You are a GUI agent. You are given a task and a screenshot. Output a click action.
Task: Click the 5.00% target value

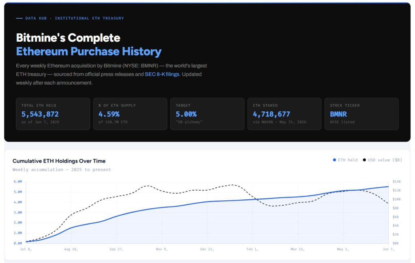186,114
